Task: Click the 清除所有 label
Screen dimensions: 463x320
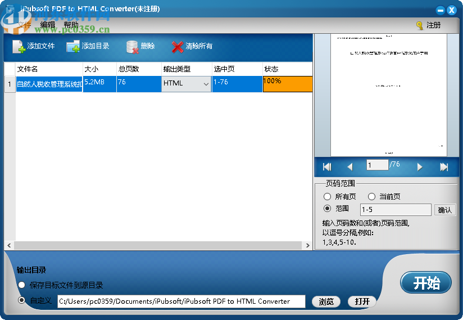Action: pos(199,46)
